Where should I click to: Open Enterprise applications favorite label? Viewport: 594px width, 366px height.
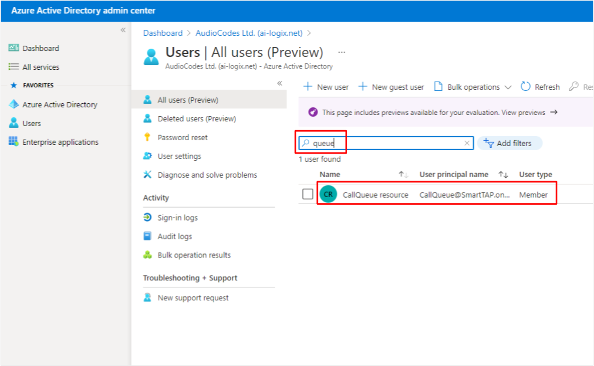pyautogui.click(x=60, y=142)
